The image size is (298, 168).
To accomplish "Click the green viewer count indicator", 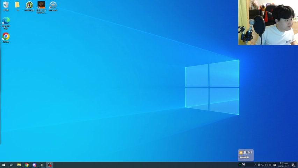I will point(242,164).
